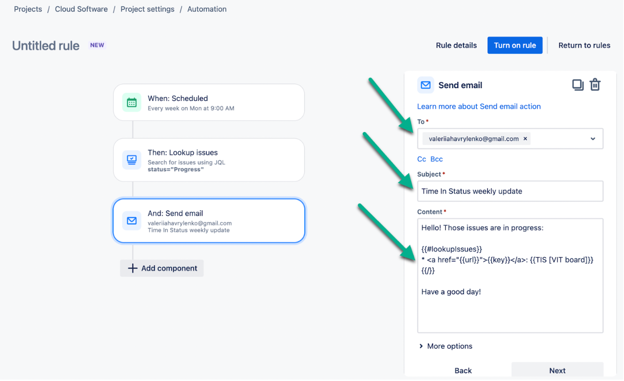
Task: Duplicate the Send email component
Action: pos(578,85)
